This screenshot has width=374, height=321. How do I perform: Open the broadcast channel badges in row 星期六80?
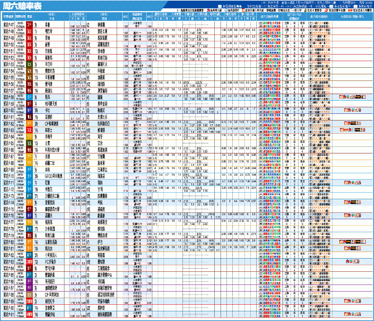pyautogui.click(x=353, y=242)
